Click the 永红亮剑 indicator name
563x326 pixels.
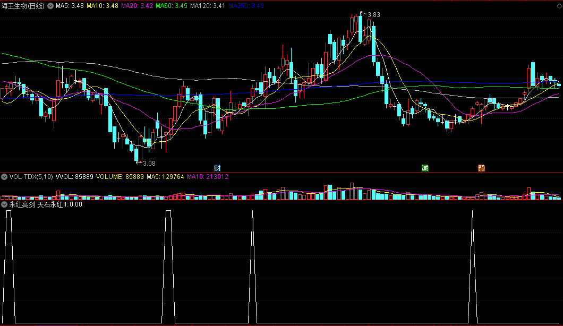22,204
